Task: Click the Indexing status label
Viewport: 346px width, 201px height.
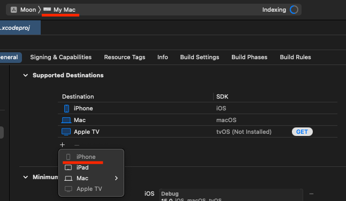Action: tap(274, 10)
